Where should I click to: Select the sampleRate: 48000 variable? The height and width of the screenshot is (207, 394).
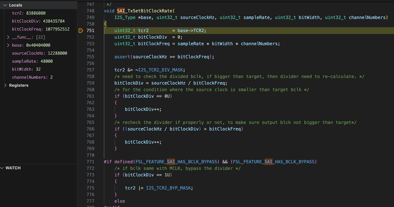32,61
